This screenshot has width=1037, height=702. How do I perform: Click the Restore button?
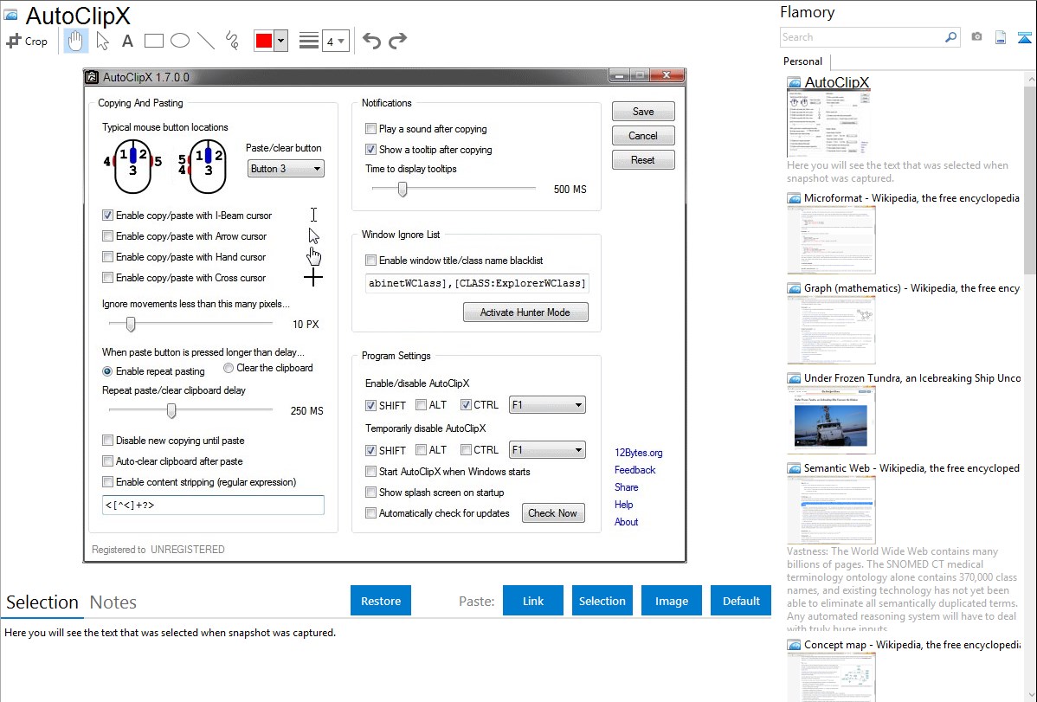tap(381, 601)
